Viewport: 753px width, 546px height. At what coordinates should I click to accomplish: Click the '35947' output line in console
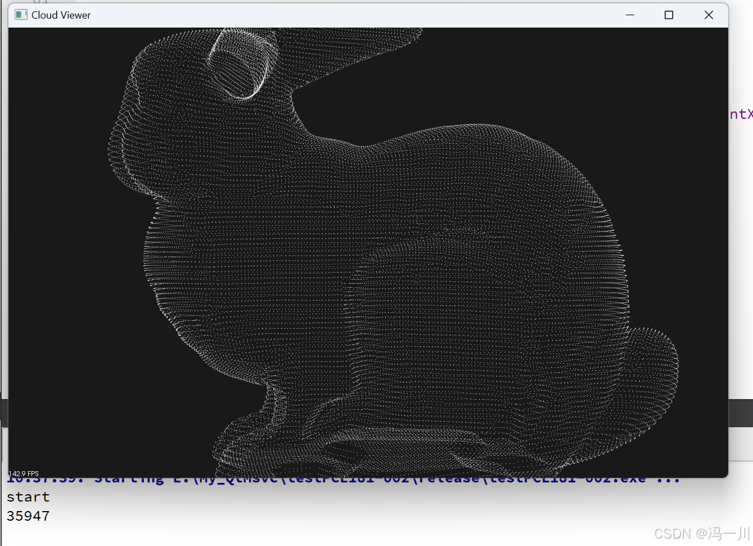tap(28, 516)
